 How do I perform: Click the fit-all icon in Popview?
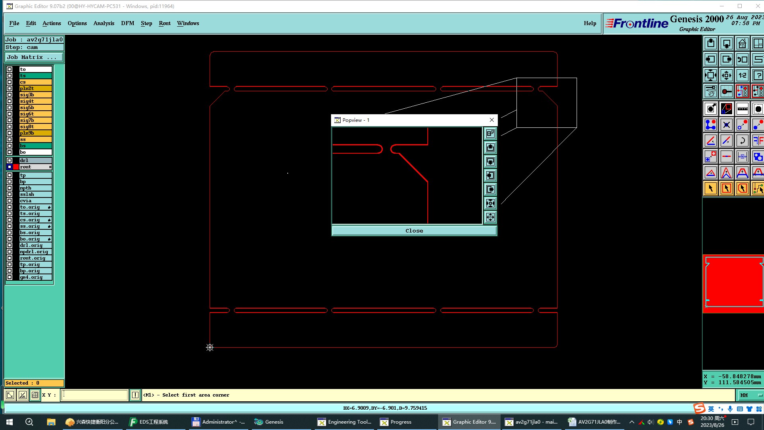pyautogui.click(x=490, y=203)
